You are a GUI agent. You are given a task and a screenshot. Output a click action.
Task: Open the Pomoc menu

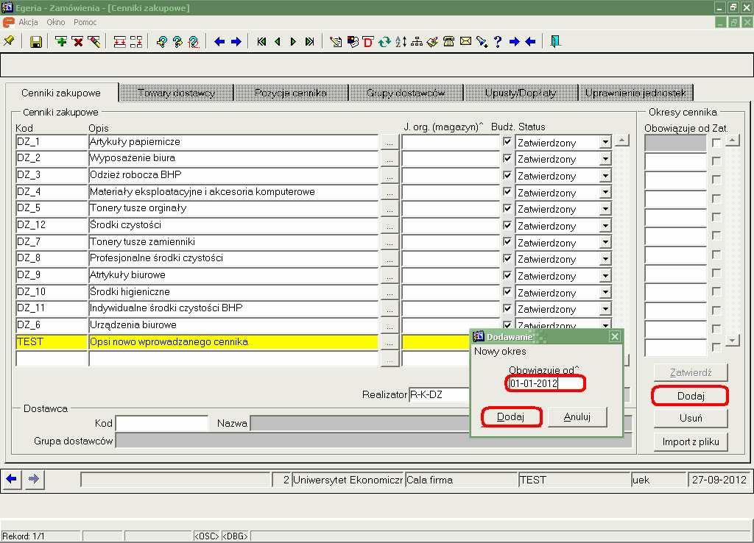[85, 22]
